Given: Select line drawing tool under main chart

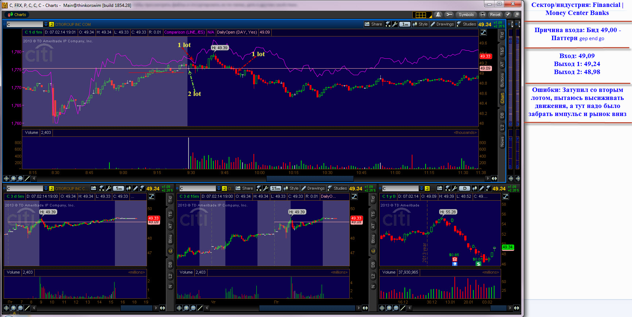Looking at the screenshot, I should pyautogui.click(x=27, y=178).
